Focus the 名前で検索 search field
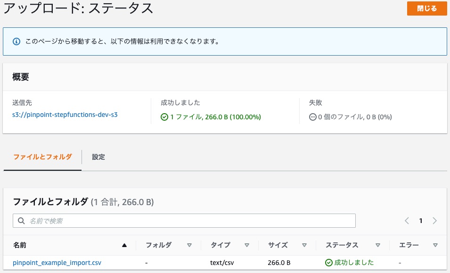 (x=184, y=221)
